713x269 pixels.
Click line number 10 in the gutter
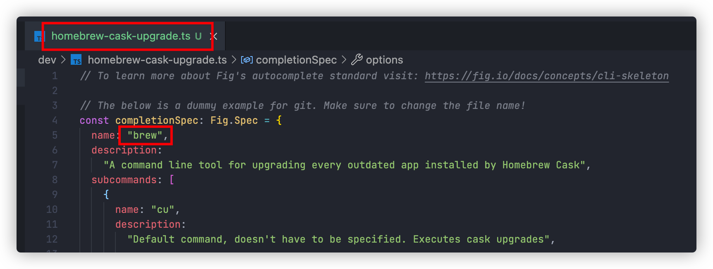52,209
